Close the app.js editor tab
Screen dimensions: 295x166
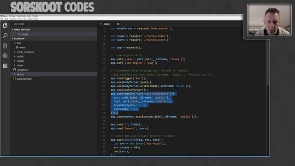(118, 24)
